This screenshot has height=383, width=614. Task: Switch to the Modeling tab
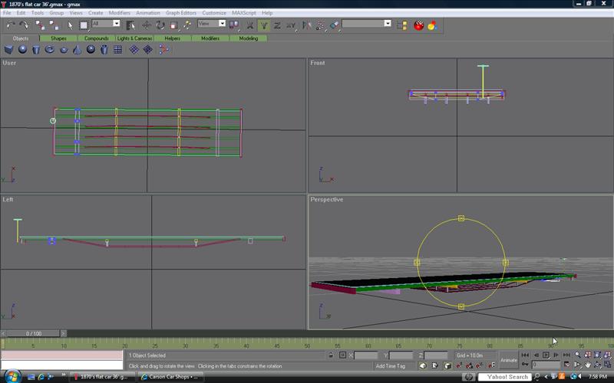(248, 38)
